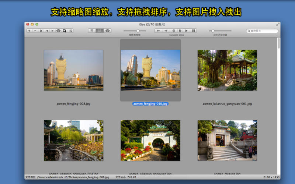Click the circular refresh arrow icon
The image size is (295, 184).
pos(71,31)
